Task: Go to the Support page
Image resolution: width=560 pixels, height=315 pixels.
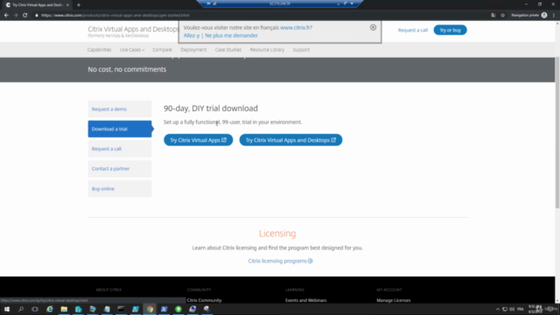Action: [301, 50]
